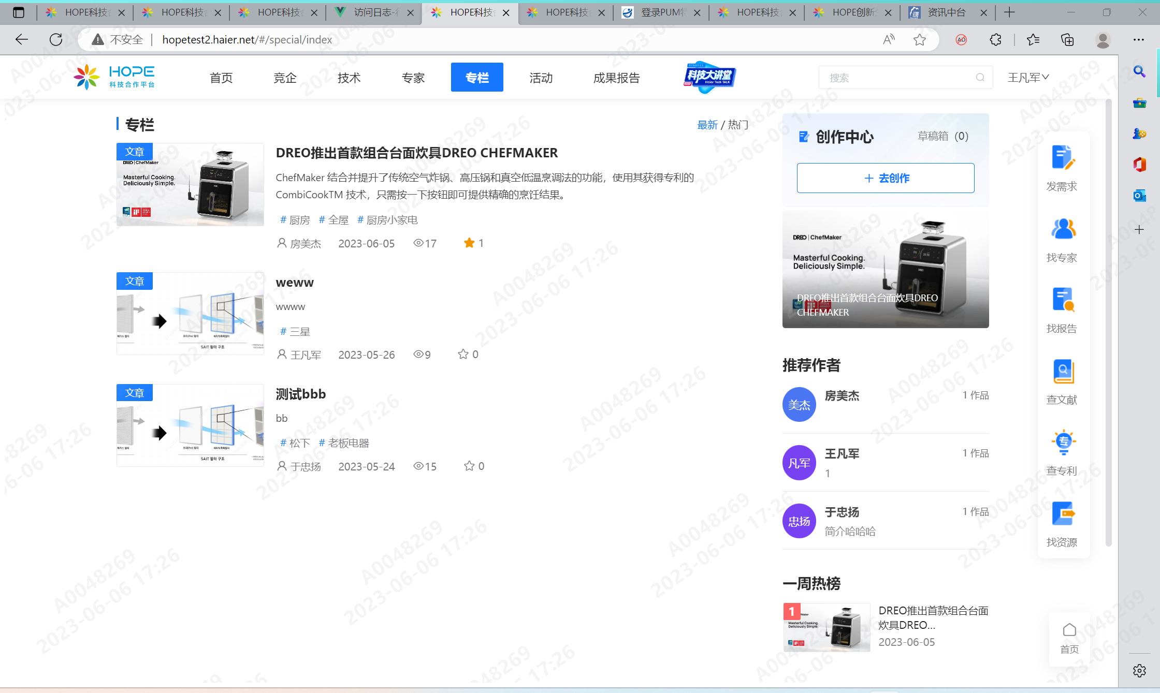Switch sorting to 热门
This screenshot has width=1160, height=693.
click(x=738, y=125)
